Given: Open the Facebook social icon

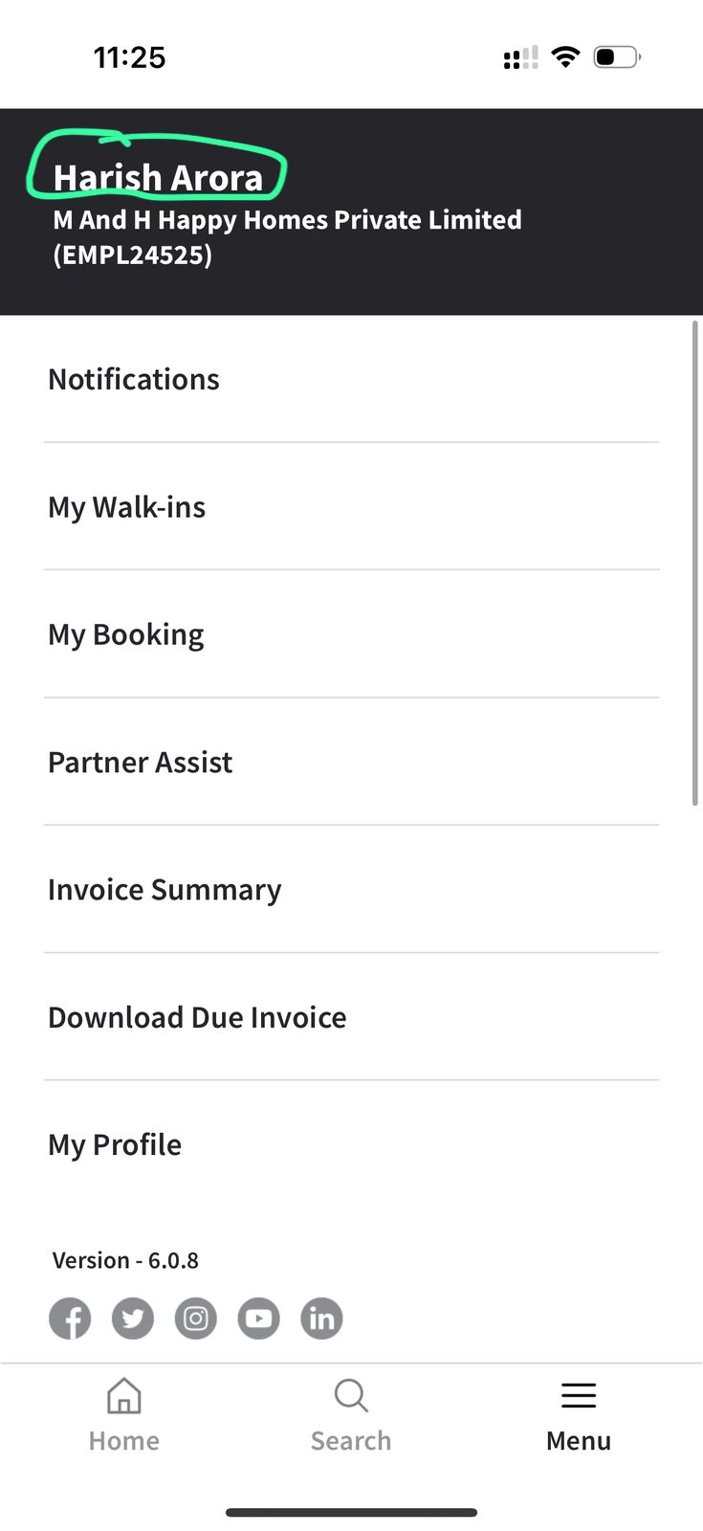Looking at the screenshot, I should point(70,1319).
